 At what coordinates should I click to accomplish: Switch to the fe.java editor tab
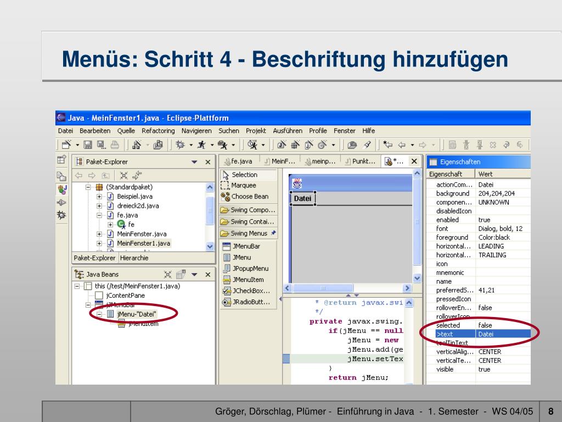[x=239, y=162]
